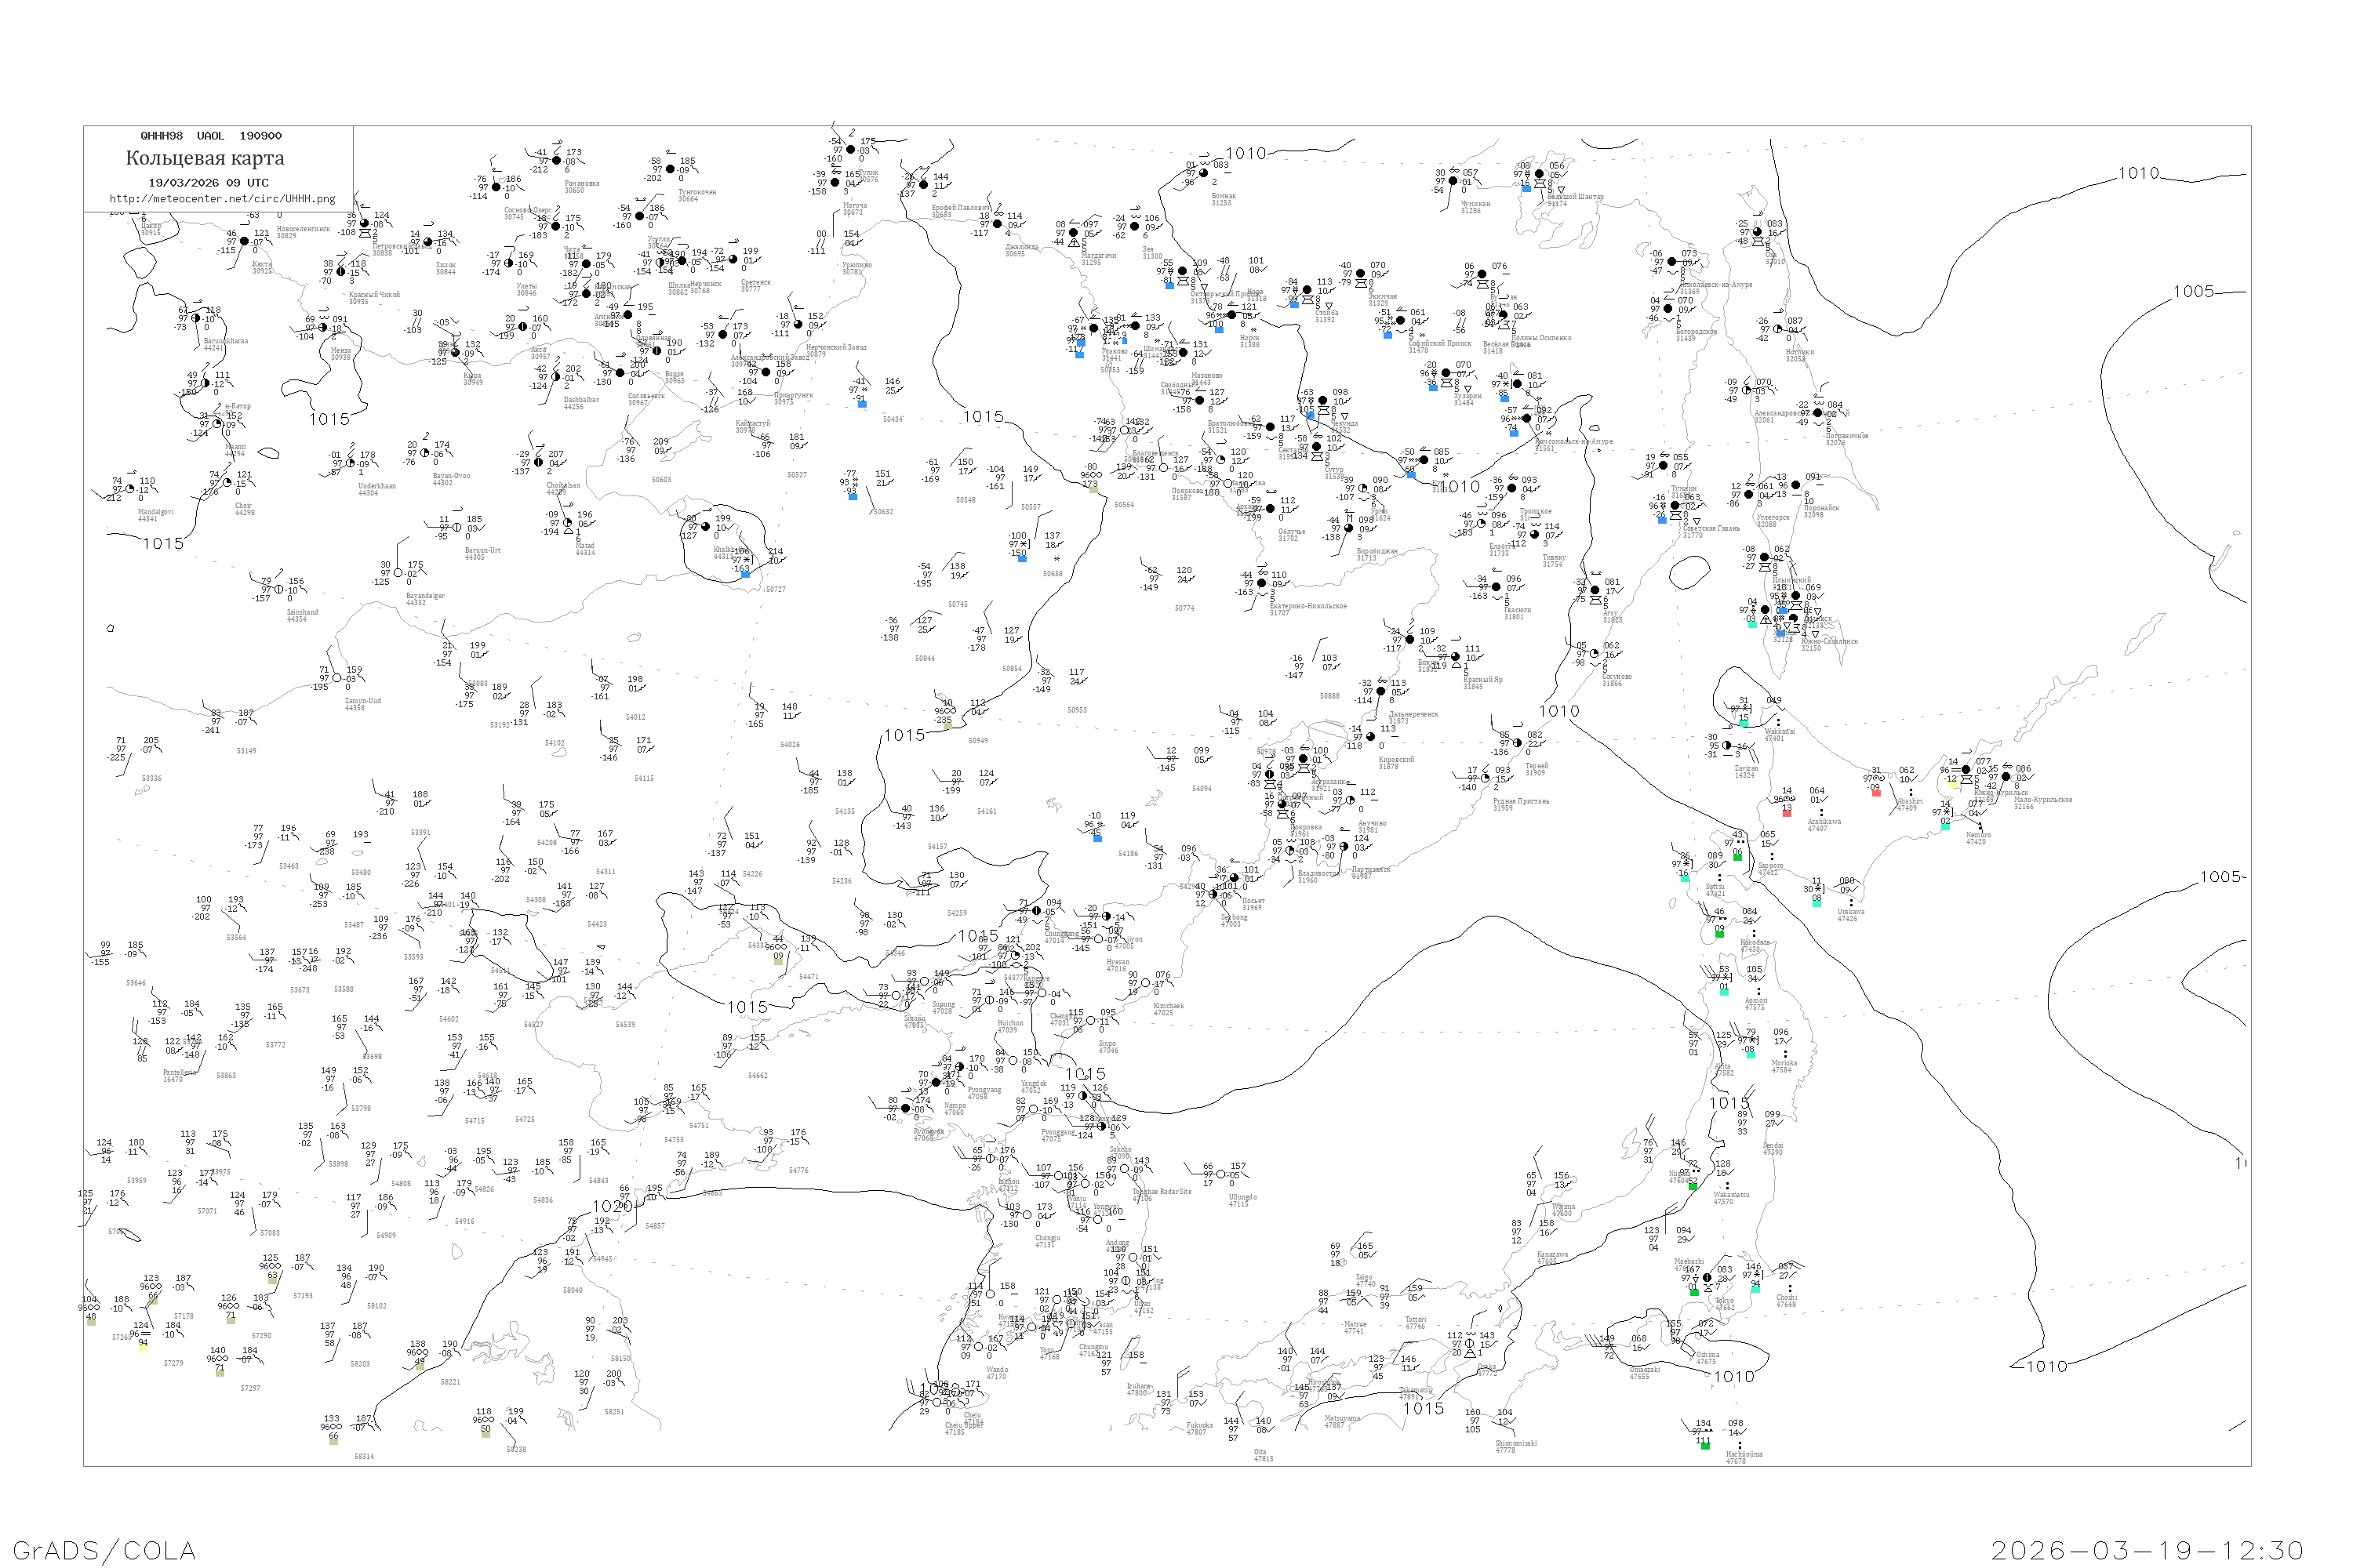Click the filled cloud circle at Кяхта station

click(x=244, y=241)
